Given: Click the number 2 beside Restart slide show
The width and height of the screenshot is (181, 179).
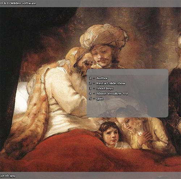Looking at the screenshot, I should point(90,83).
